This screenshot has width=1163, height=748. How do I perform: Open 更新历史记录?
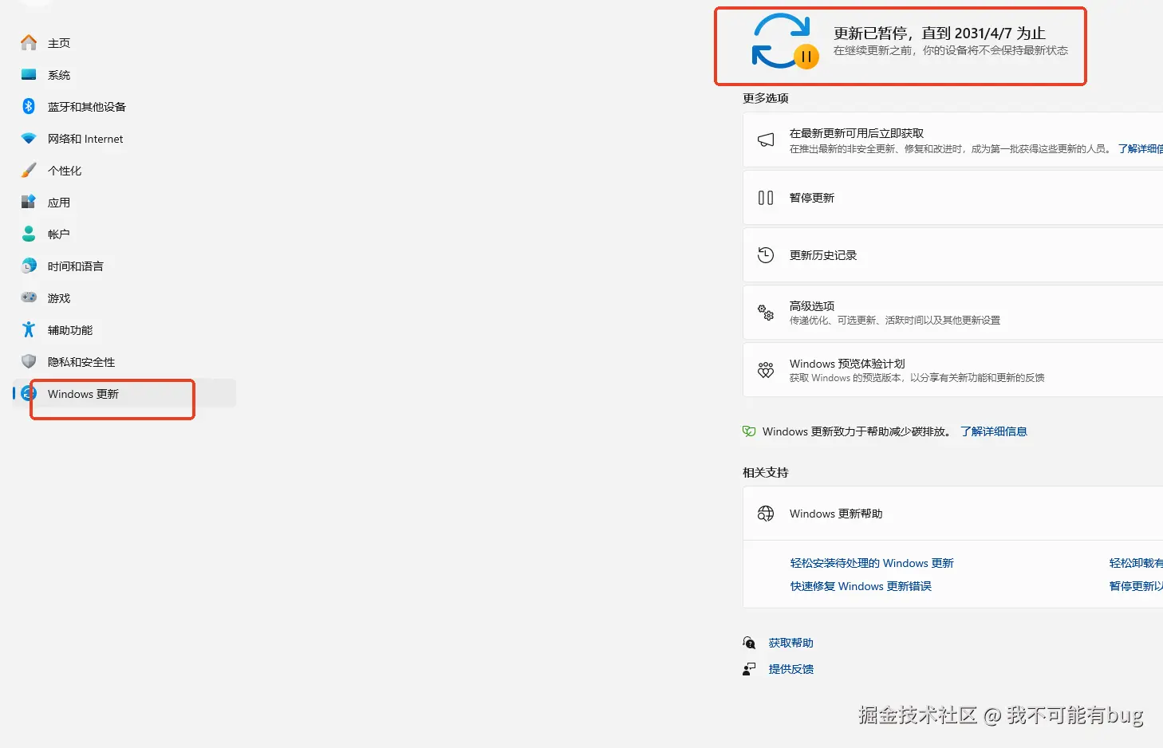click(x=953, y=255)
